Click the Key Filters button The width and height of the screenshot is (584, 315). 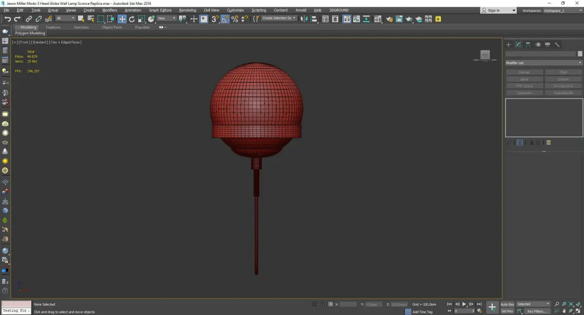click(x=536, y=311)
